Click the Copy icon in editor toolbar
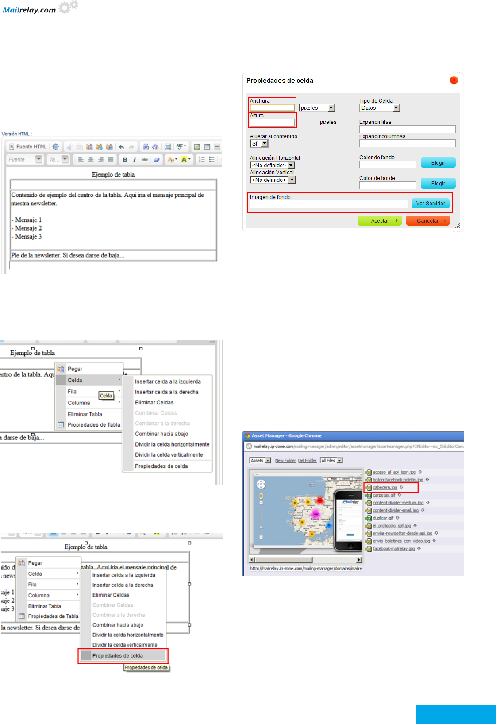The image size is (496, 724). [79, 147]
